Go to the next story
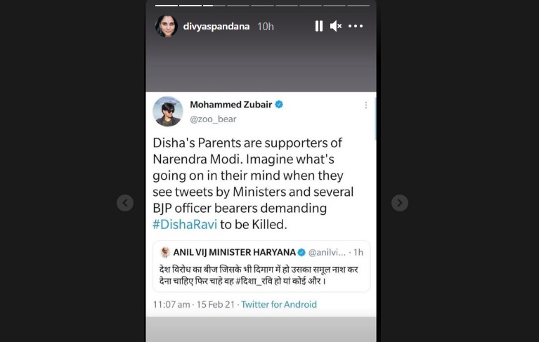 (x=399, y=203)
